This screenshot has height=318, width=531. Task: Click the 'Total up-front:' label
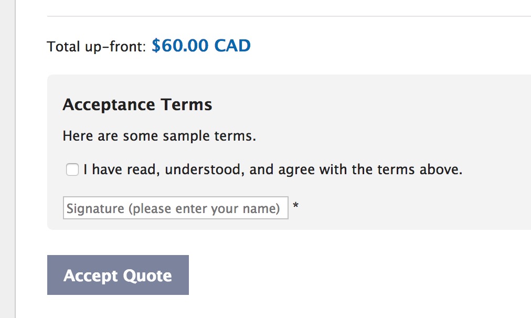[96, 46]
